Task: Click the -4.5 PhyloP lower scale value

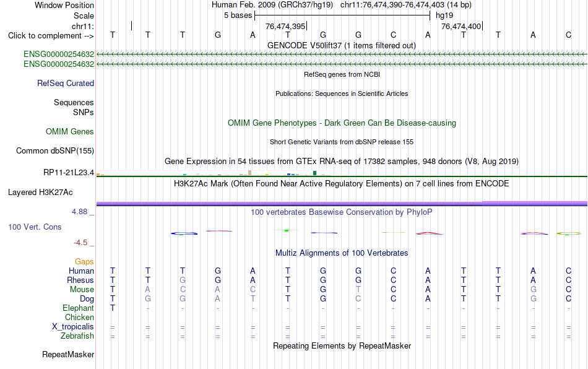Action: (x=80, y=243)
